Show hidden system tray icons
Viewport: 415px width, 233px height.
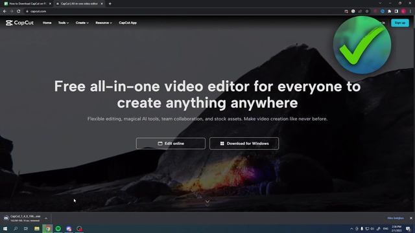click(x=351, y=228)
